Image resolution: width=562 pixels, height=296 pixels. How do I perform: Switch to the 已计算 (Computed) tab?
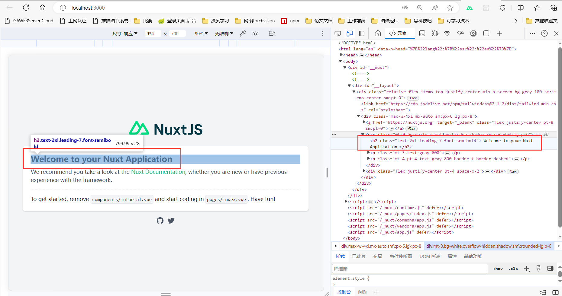359,256
